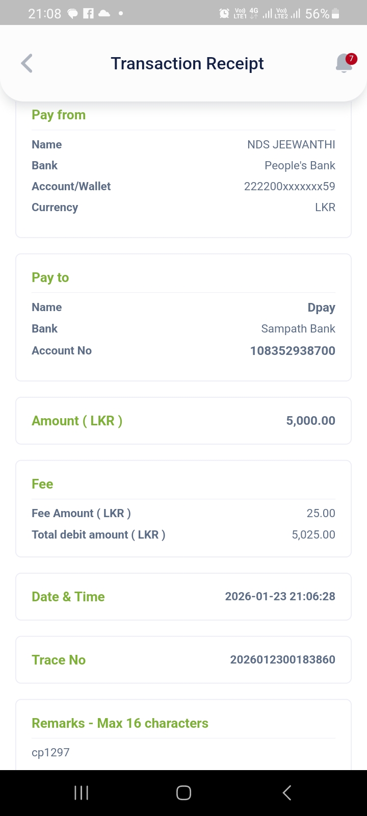Select the Trace No value
Screen dimensions: 367x816
click(x=282, y=659)
